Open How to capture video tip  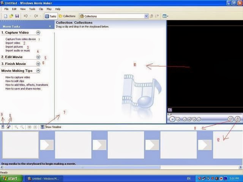pyautogui.click(x=18, y=77)
